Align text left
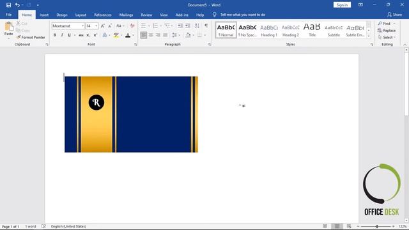This screenshot has width=409, height=230. [x=143, y=35]
